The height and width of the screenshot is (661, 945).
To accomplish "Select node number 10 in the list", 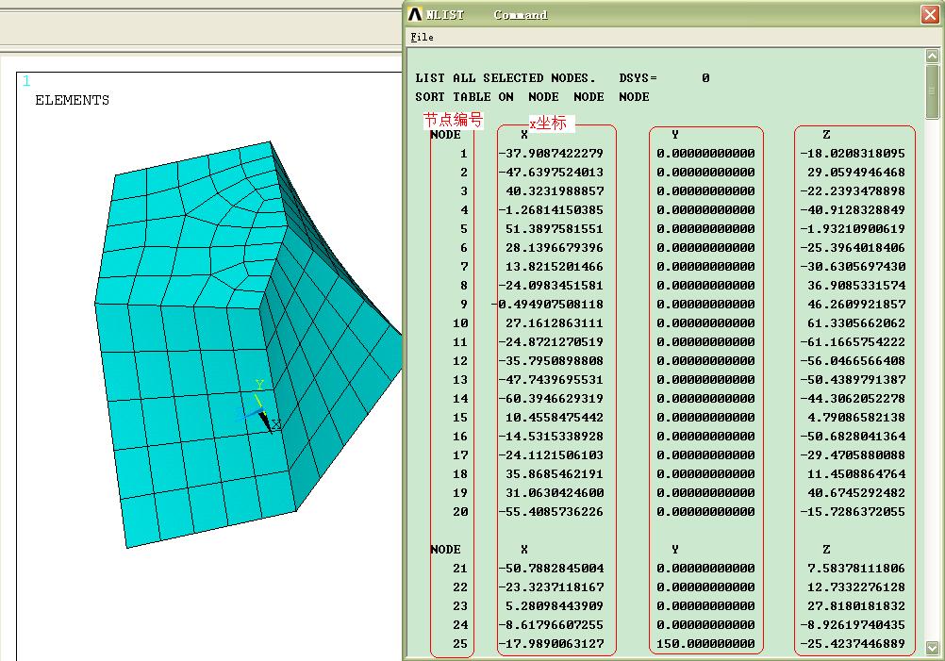I will click(459, 323).
